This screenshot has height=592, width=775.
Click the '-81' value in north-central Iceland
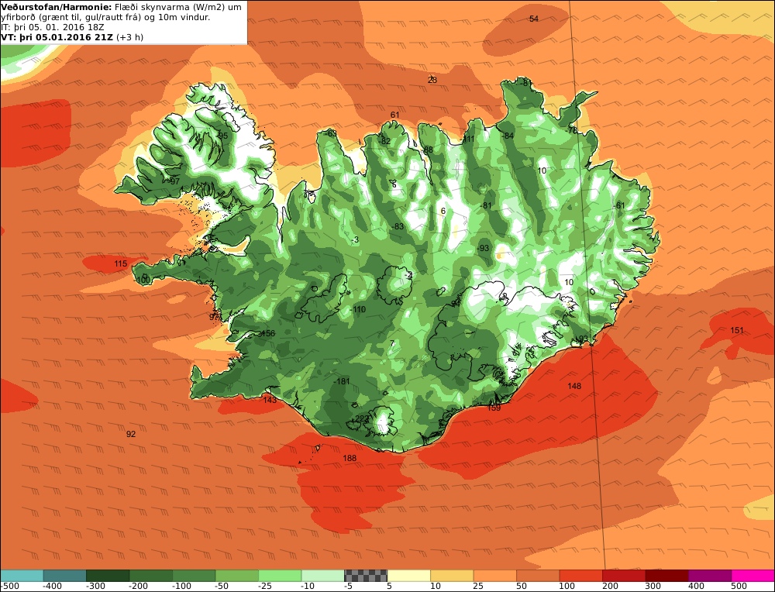click(487, 205)
